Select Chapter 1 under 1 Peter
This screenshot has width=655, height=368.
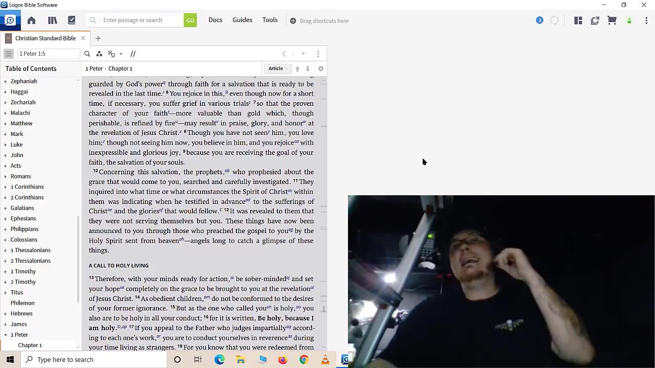click(x=30, y=346)
